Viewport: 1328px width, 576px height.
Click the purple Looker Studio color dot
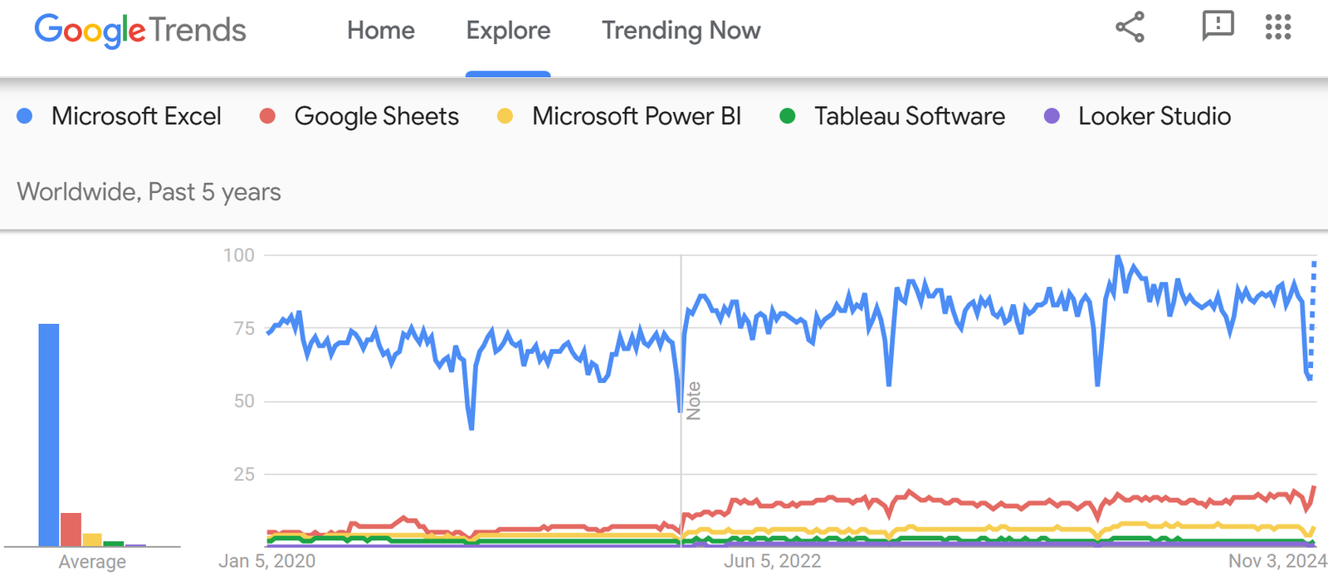pyautogui.click(x=1051, y=116)
